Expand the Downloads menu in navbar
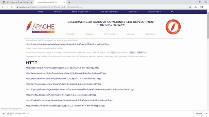Viewport: 209px width, 117px height. (154, 12)
